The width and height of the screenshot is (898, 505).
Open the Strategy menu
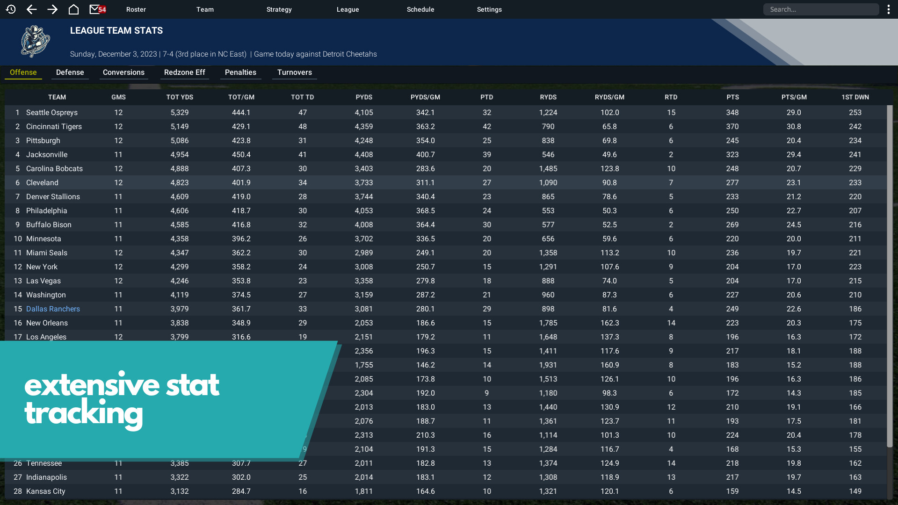coord(279,9)
